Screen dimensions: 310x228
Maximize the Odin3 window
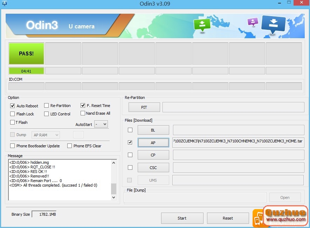(x=289, y=2)
